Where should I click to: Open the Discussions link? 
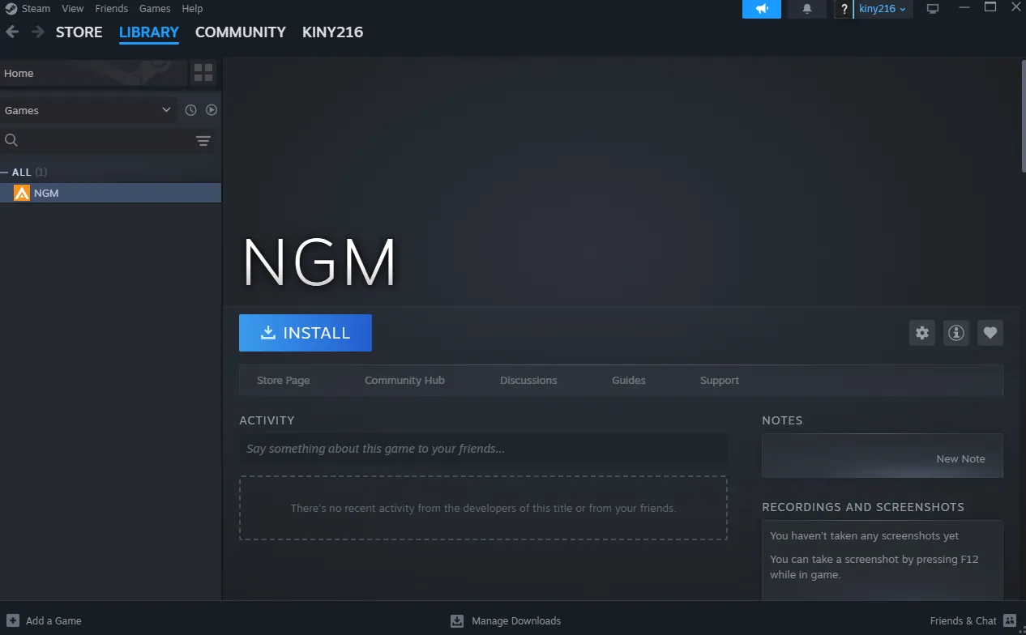pos(528,380)
